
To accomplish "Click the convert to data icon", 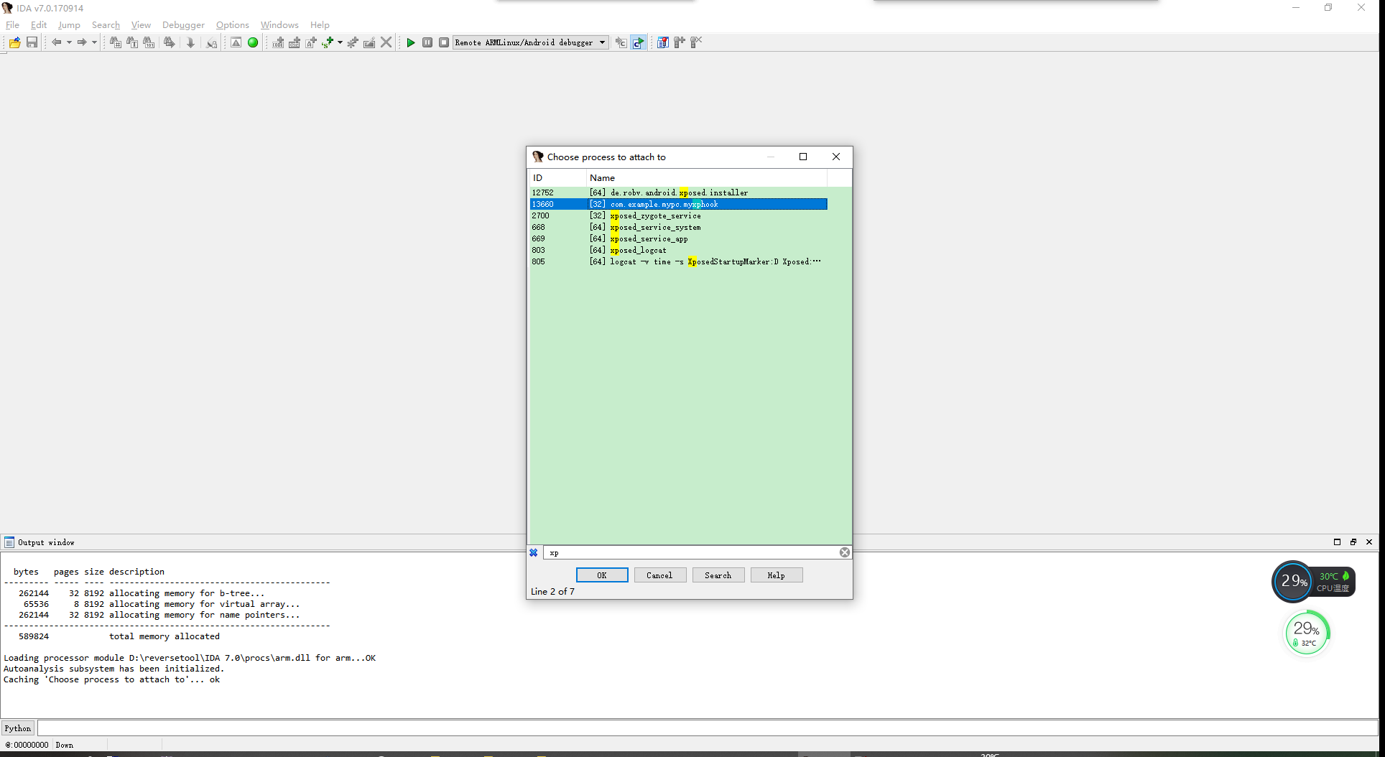I will [x=295, y=42].
